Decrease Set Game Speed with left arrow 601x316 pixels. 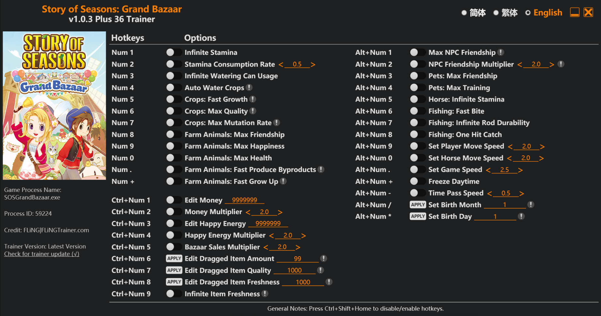click(x=488, y=170)
